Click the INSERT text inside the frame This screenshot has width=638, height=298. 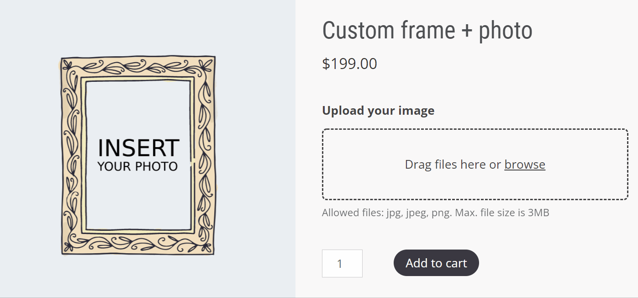(x=138, y=149)
